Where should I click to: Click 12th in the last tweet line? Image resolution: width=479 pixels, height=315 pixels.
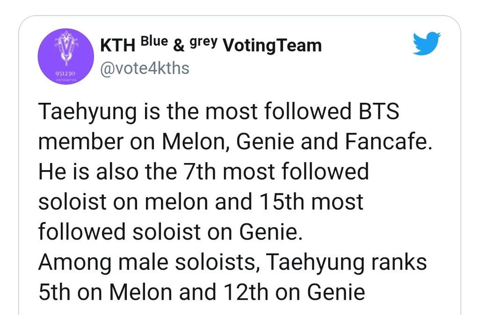[246, 292]
